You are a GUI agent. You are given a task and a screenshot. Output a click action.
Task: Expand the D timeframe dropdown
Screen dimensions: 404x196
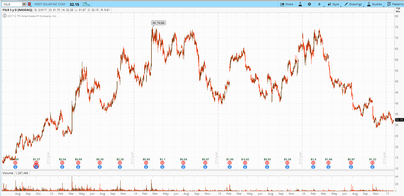tap(320, 4)
